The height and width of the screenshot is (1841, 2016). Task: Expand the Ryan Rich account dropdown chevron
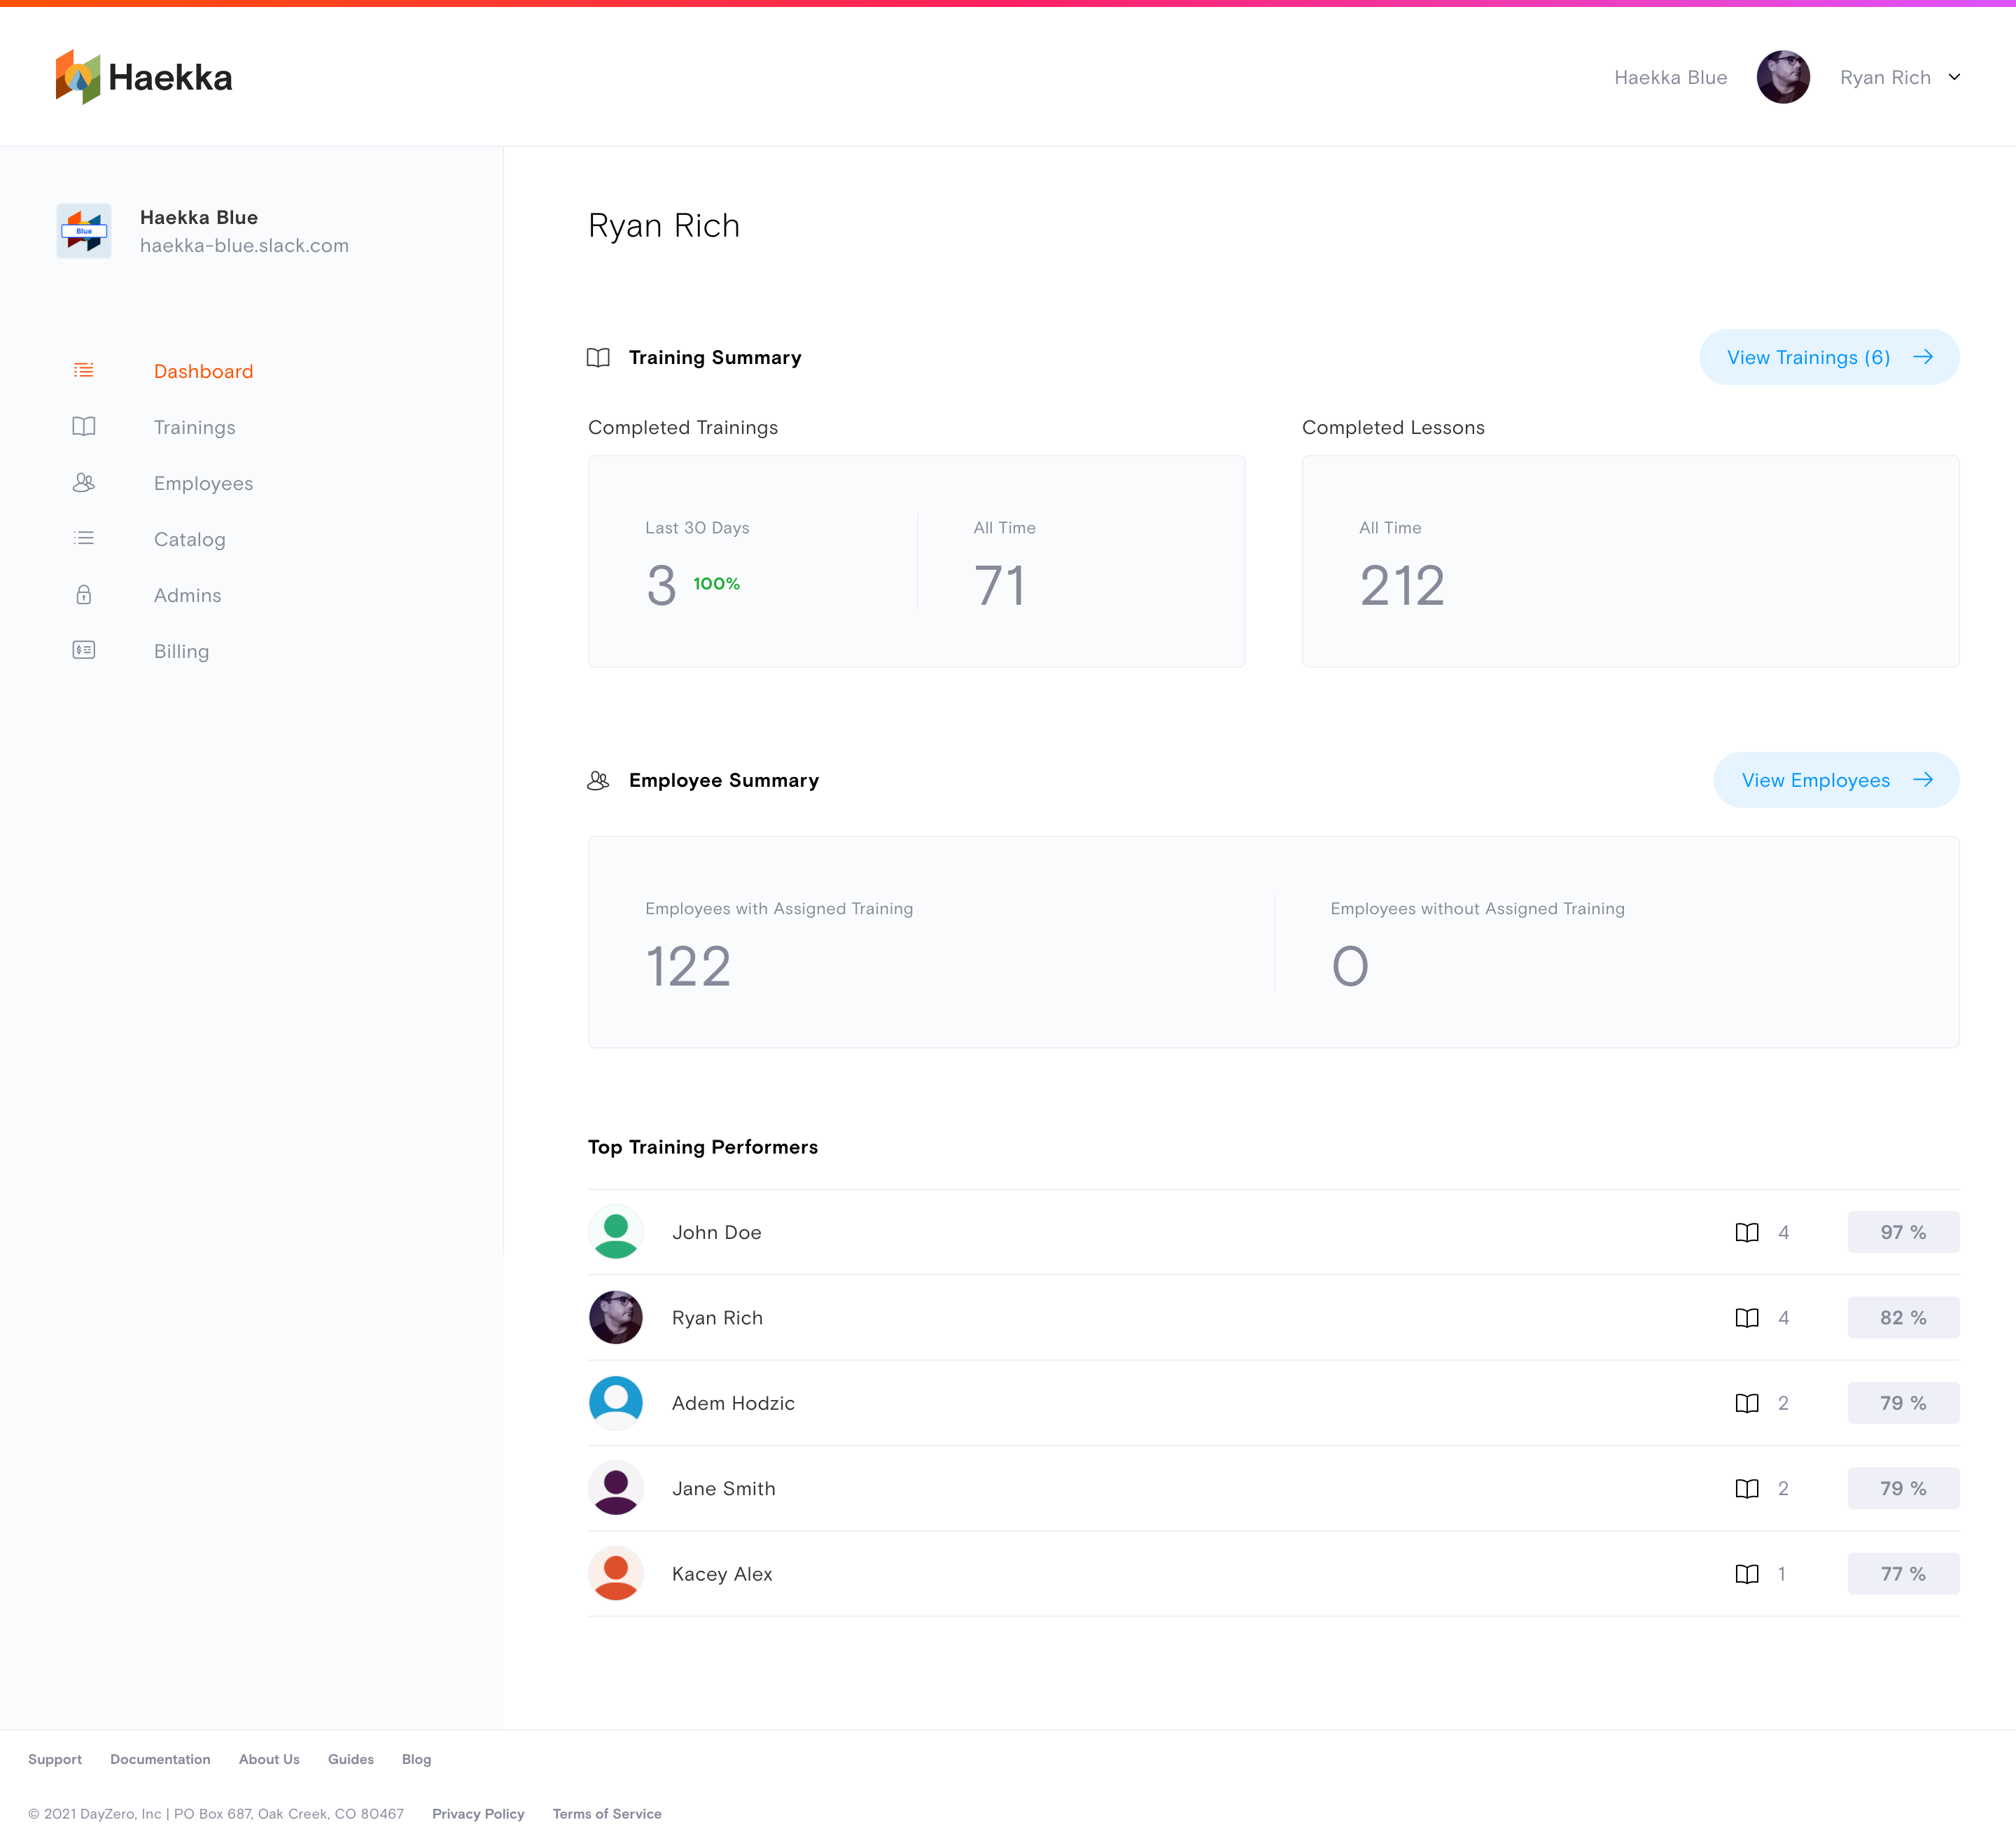(1954, 77)
